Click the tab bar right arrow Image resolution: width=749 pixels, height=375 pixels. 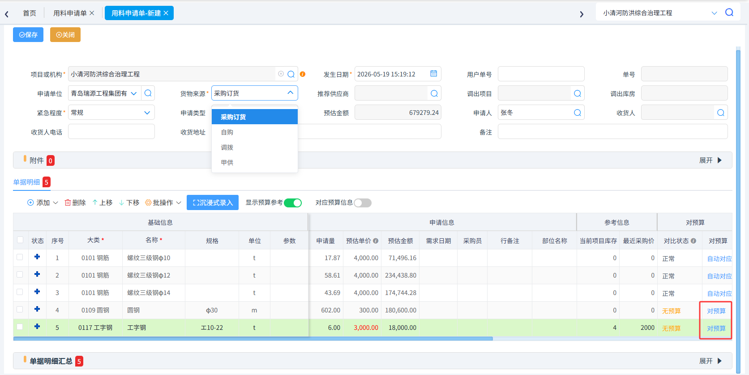pyautogui.click(x=582, y=14)
